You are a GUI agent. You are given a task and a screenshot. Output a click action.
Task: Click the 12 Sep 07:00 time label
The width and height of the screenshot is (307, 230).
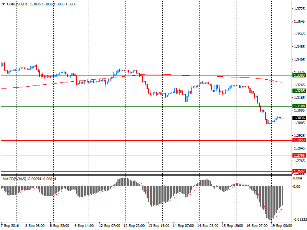109,226
